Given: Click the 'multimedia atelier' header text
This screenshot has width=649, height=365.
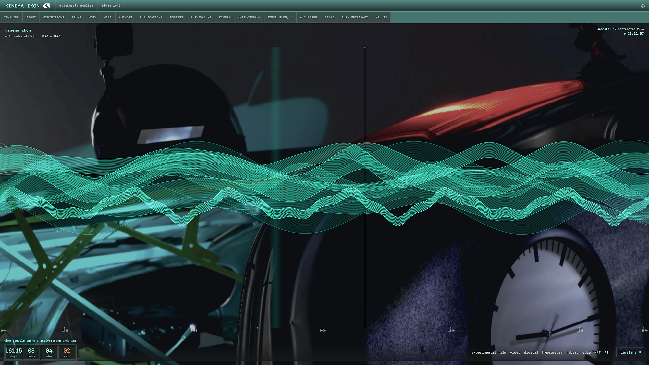Looking at the screenshot, I should coord(76,6).
